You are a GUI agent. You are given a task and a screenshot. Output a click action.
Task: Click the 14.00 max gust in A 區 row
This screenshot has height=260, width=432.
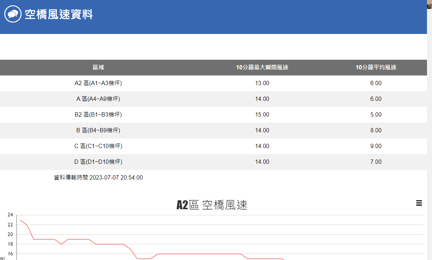click(x=262, y=99)
